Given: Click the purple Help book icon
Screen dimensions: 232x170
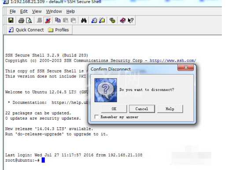Looking at the screenshot, I should (x=123, y=20).
